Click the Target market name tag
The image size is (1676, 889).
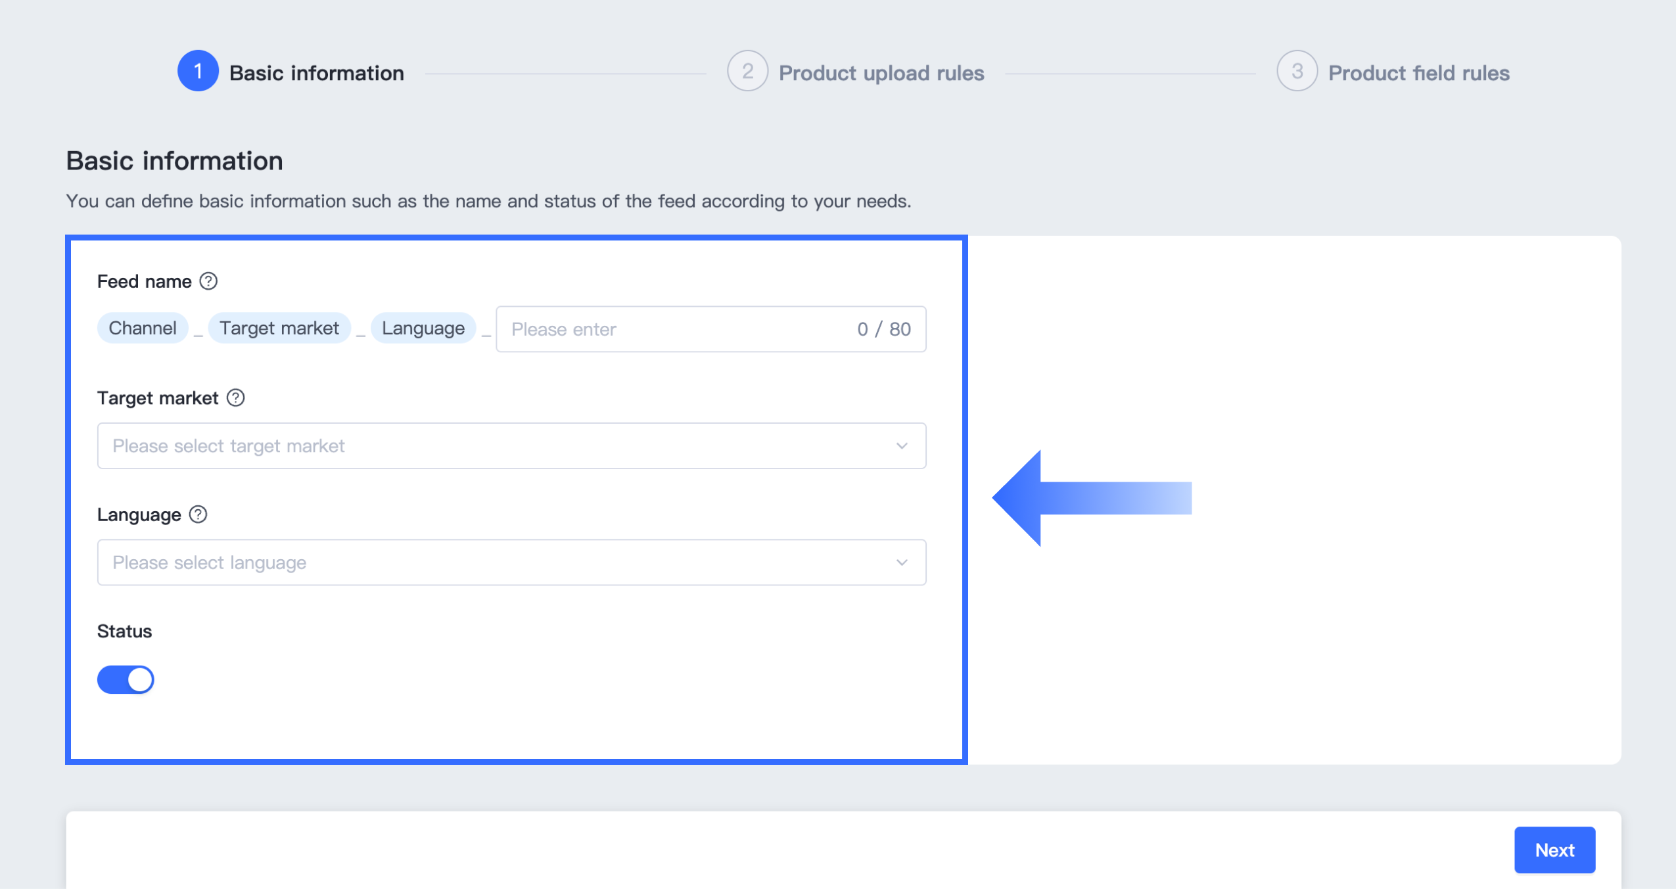point(279,328)
